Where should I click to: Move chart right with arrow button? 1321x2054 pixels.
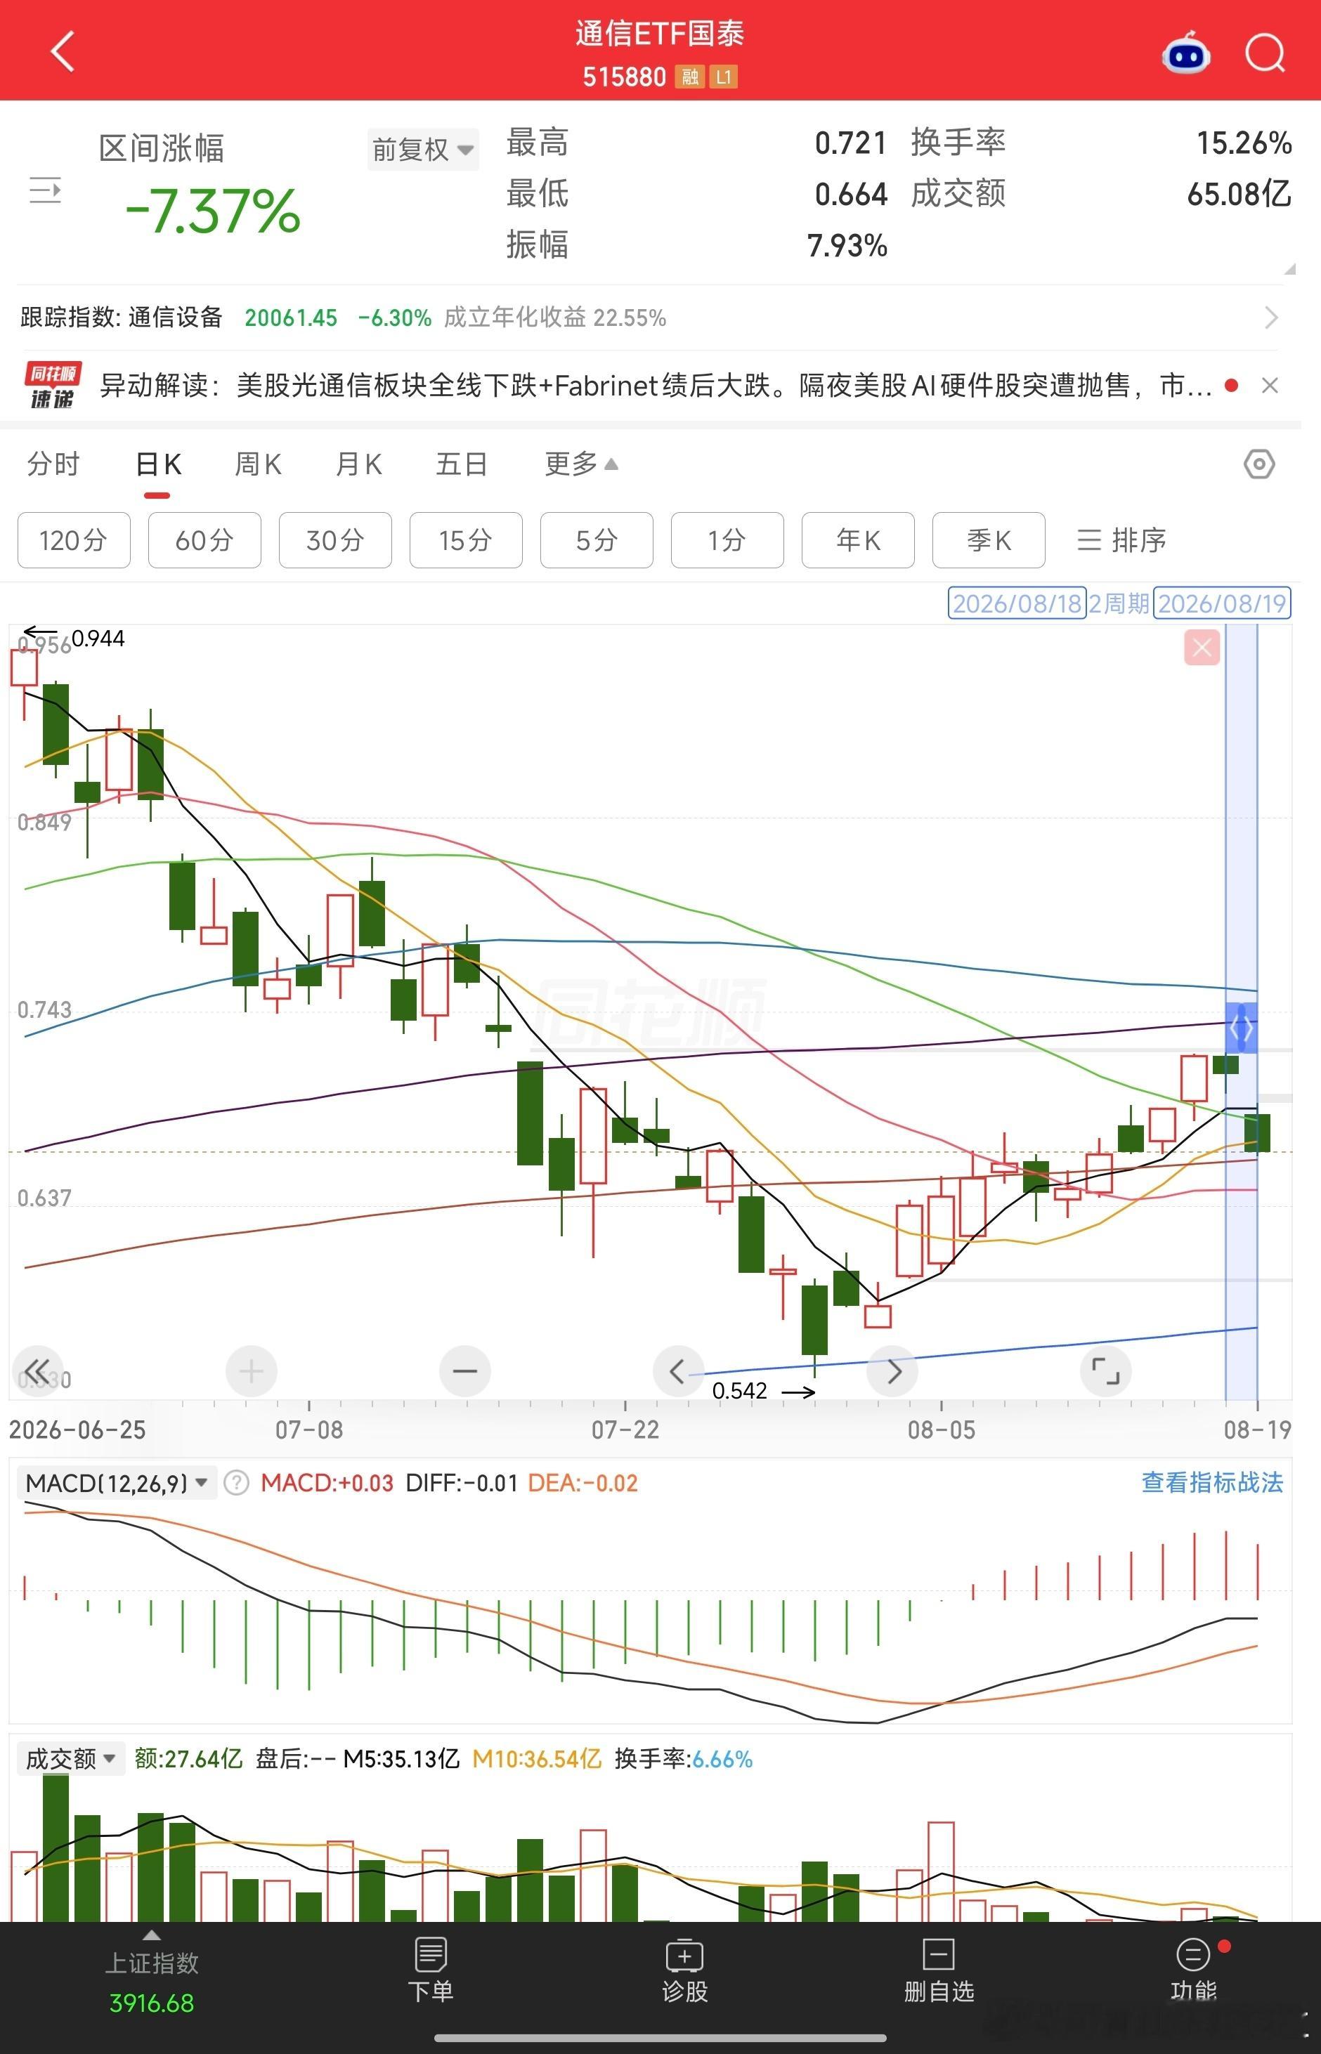click(893, 1371)
